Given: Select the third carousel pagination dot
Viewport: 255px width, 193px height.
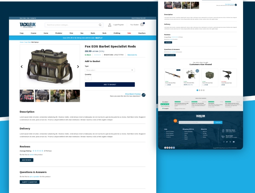Looking at the screenshot, I should point(201,90).
